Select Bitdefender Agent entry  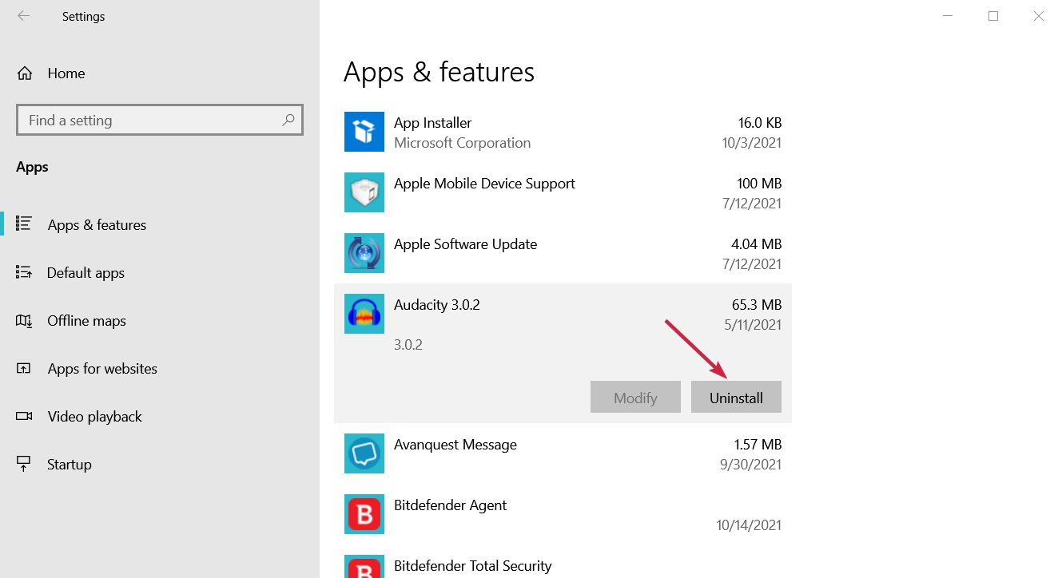coord(451,505)
